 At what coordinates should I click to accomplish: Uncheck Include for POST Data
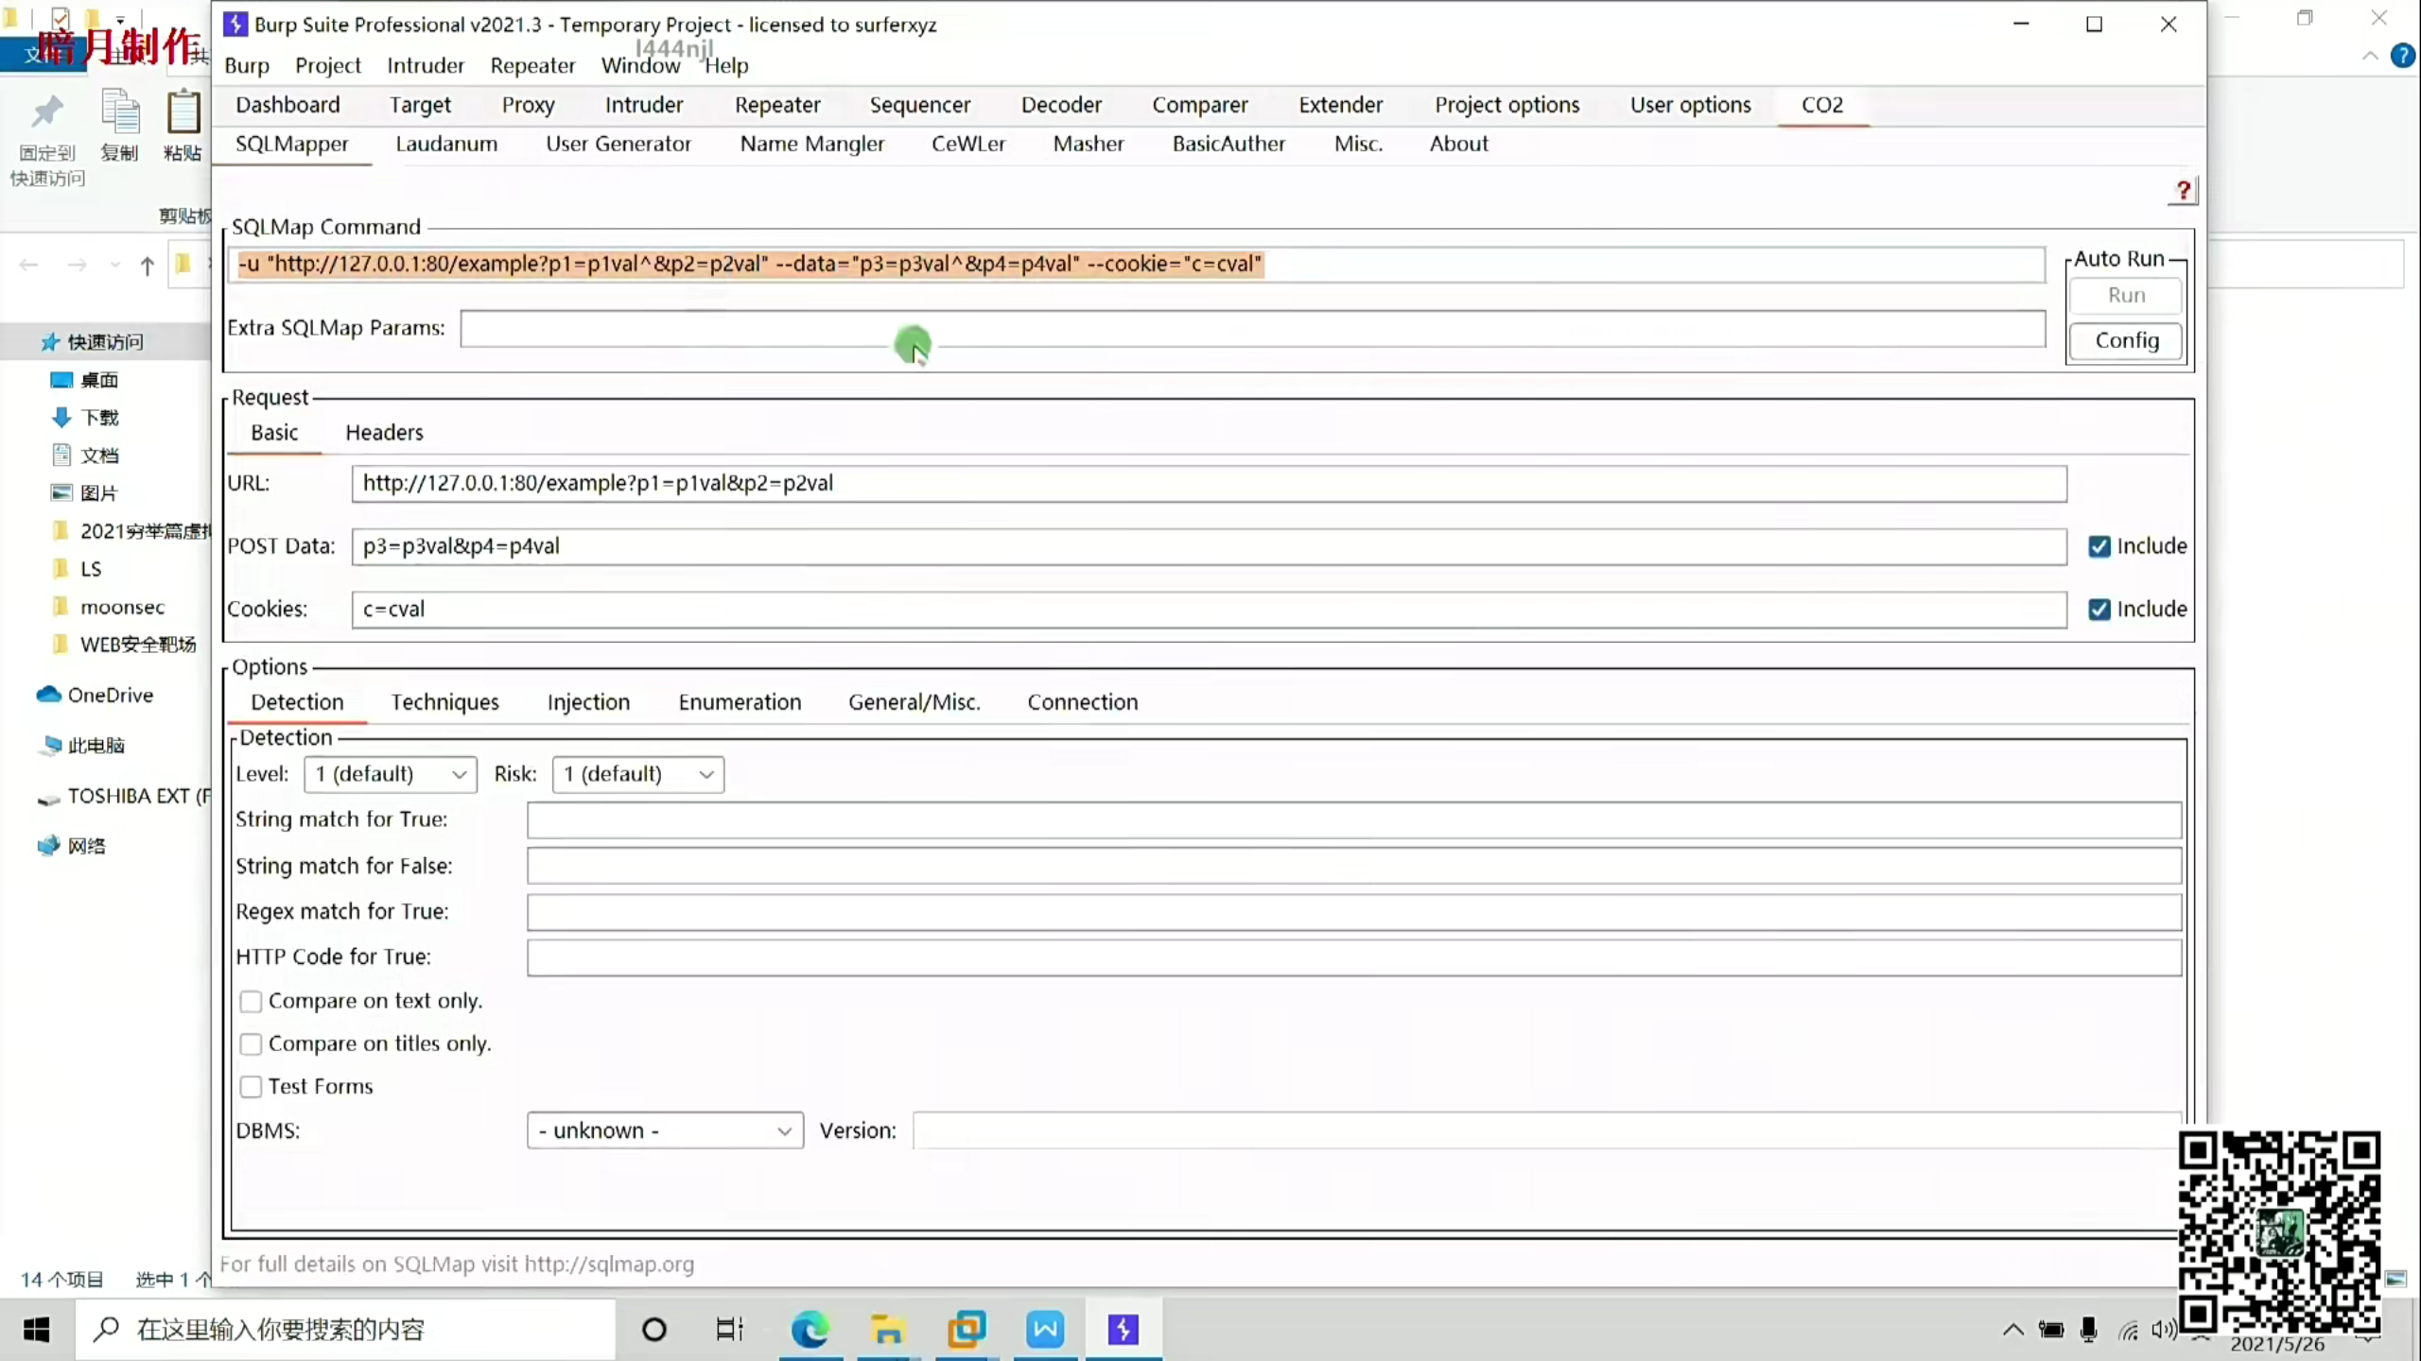click(2099, 546)
